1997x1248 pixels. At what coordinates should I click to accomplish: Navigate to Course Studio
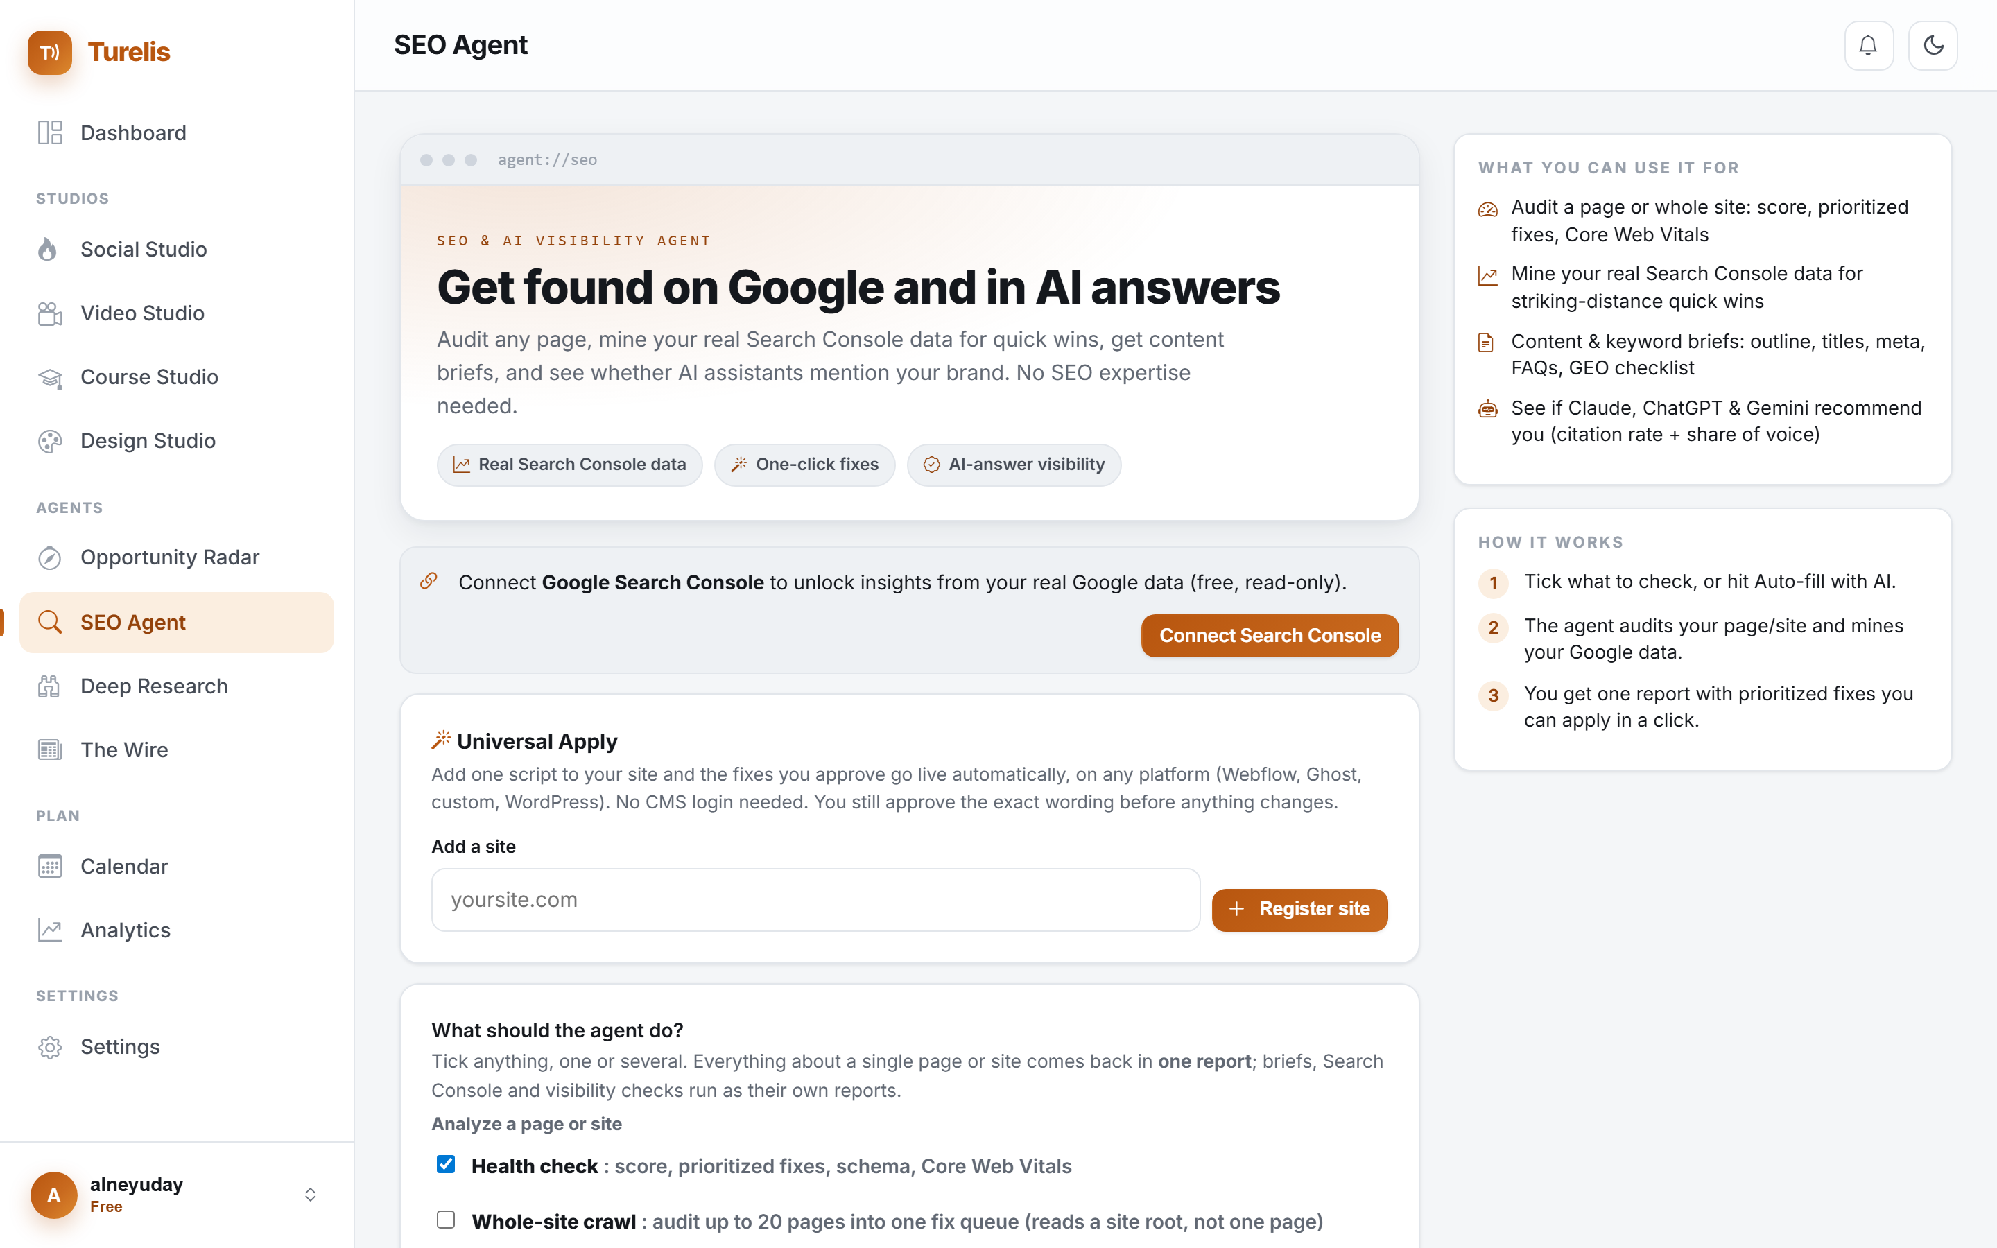[x=177, y=377]
